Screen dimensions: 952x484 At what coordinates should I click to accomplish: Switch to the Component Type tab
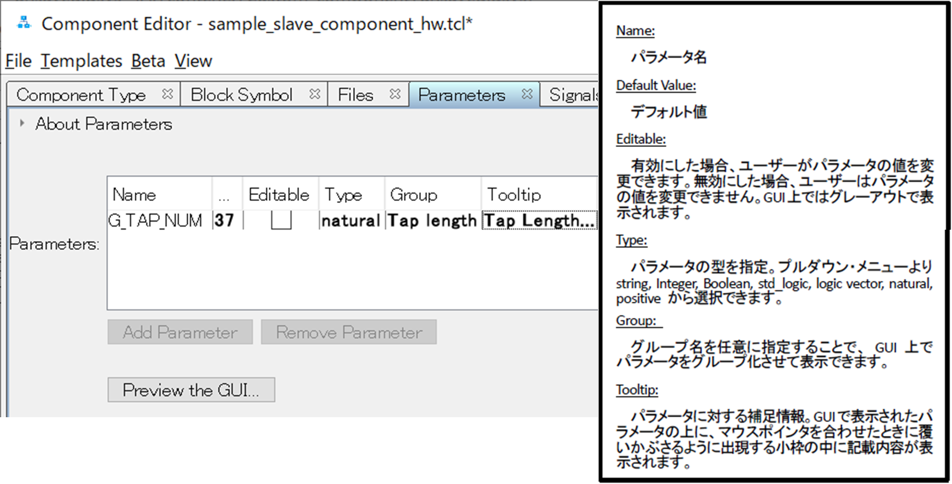(x=81, y=95)
